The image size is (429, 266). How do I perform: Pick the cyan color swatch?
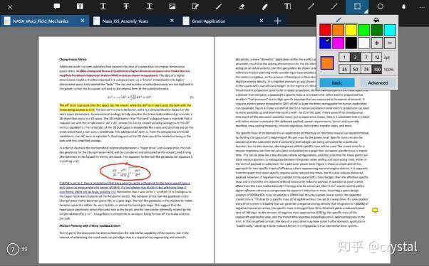pyautogui.click(x=390, y=30)
